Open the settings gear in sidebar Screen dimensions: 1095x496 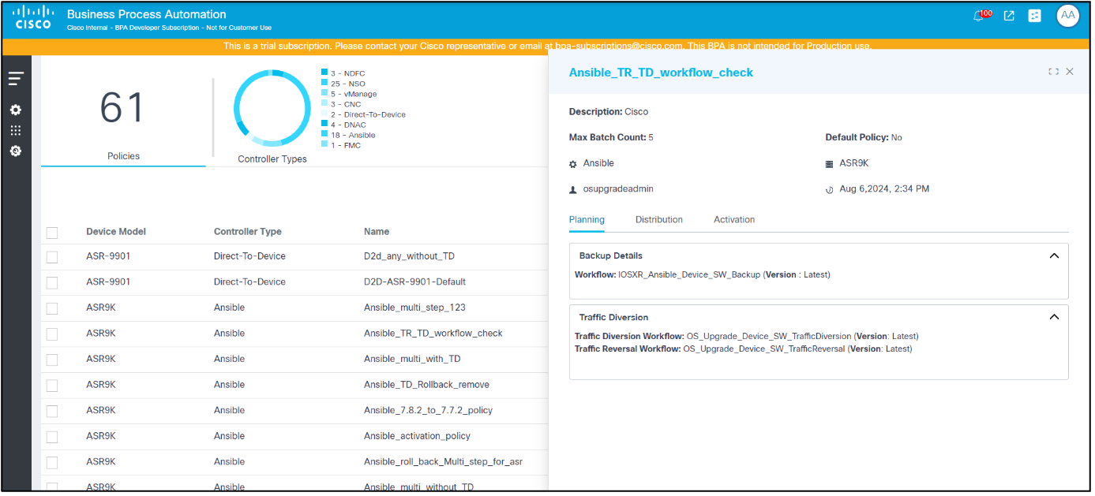(x=16, y=110)
